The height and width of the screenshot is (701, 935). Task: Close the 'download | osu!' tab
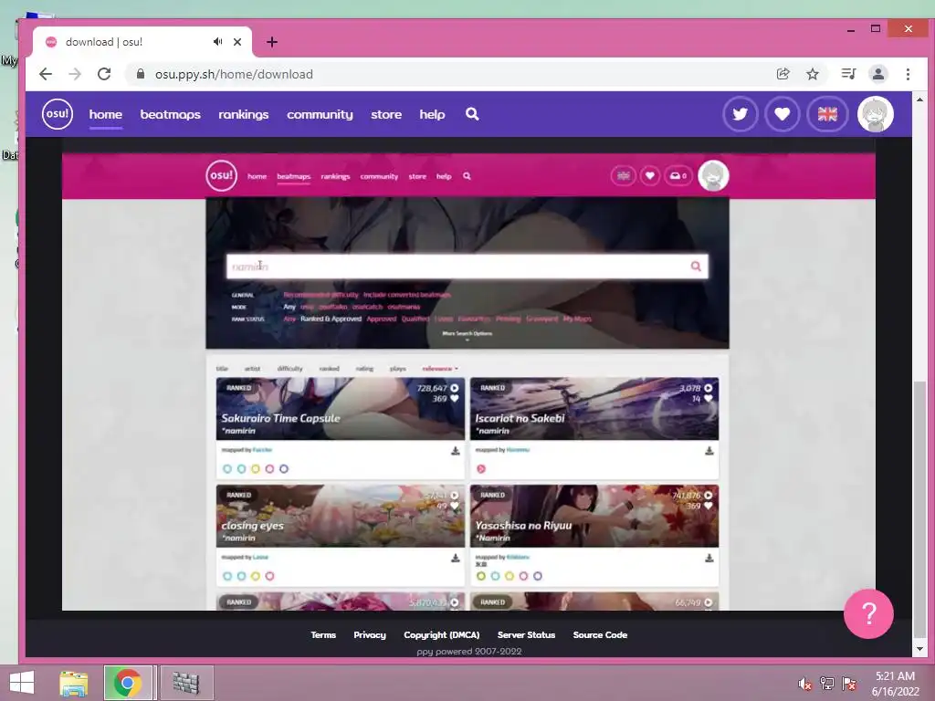click(237, 42)
